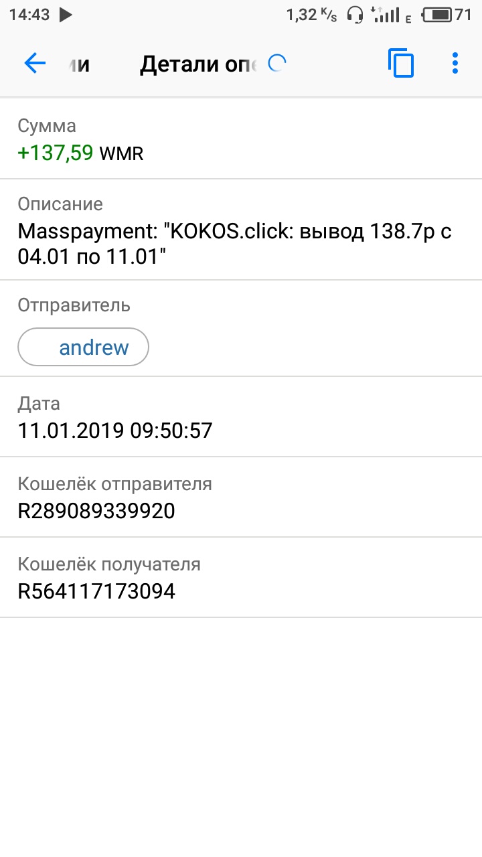482x857 pixels.
Task: Open sender andrew's profile chip
Action: point(84,347)
